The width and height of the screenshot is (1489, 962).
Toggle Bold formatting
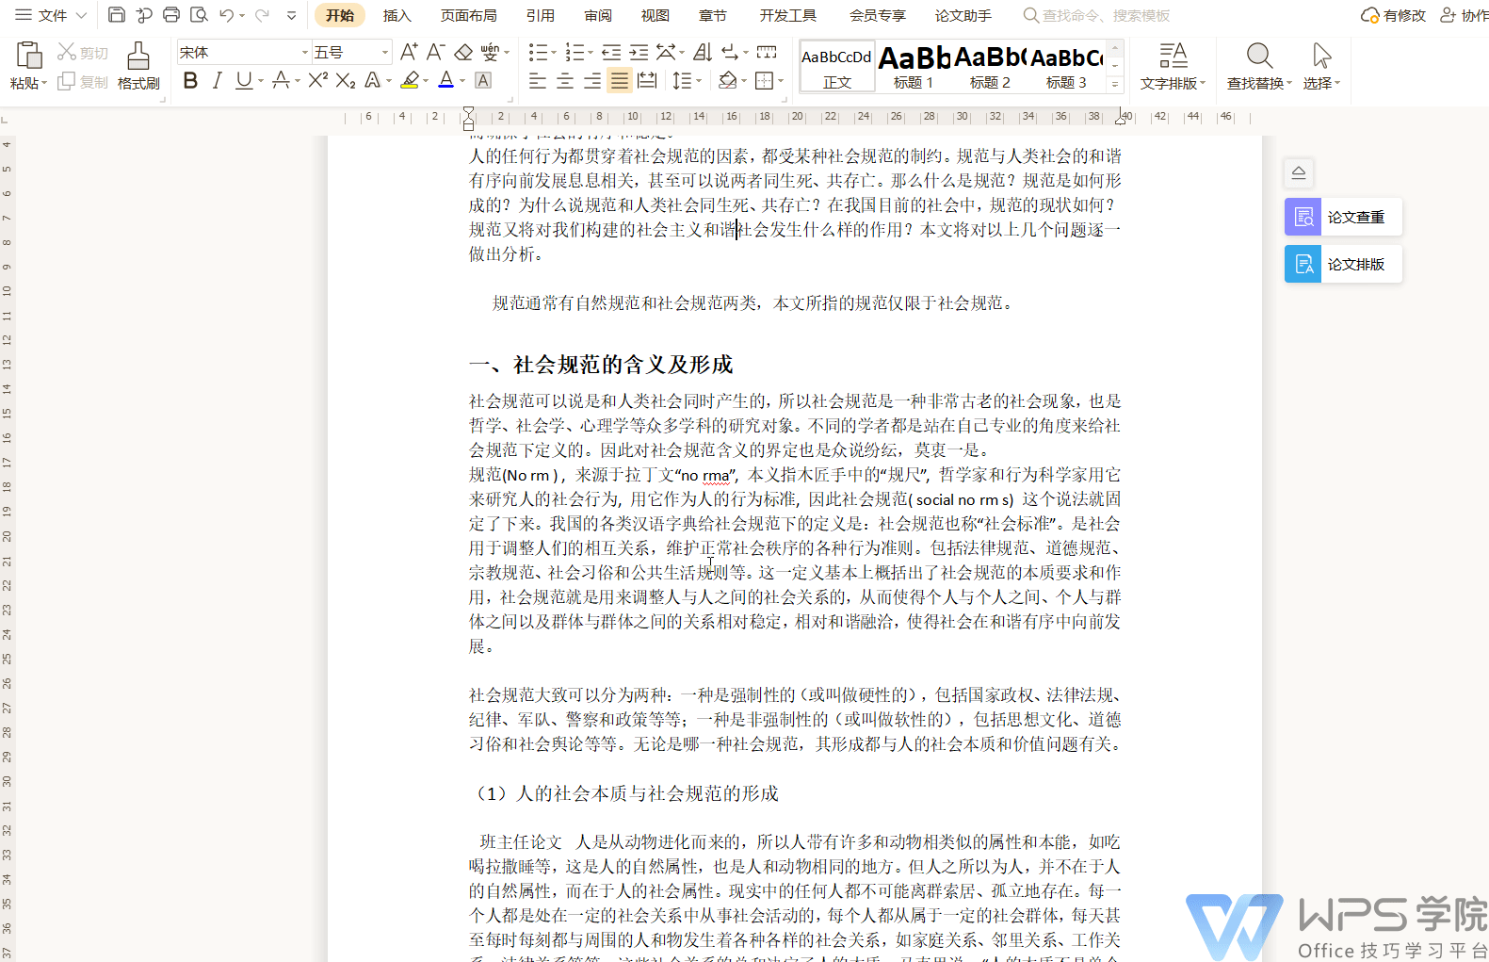click(190, 81)
